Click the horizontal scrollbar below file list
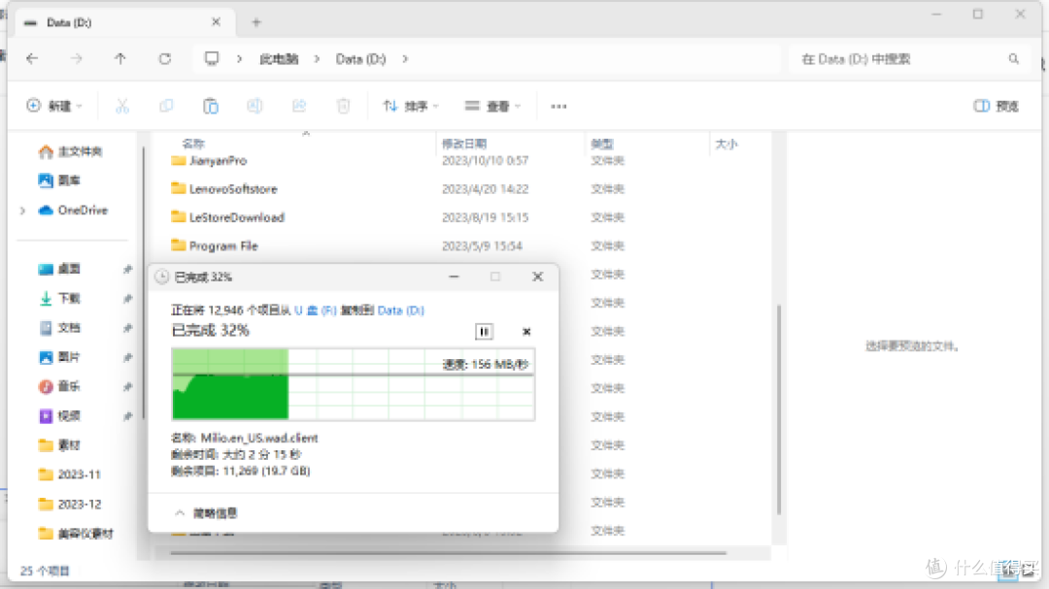Screen dimensions: 1049x589 448,553
